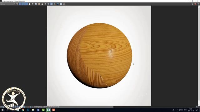This screenshot has width=200, height=112.
Task: Click the network icon in system tray
Action: [x=180, y=110]
